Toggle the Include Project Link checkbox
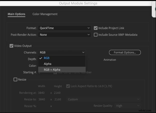Image resolution: width=156 pixels, height=113 pixels. 96,28
